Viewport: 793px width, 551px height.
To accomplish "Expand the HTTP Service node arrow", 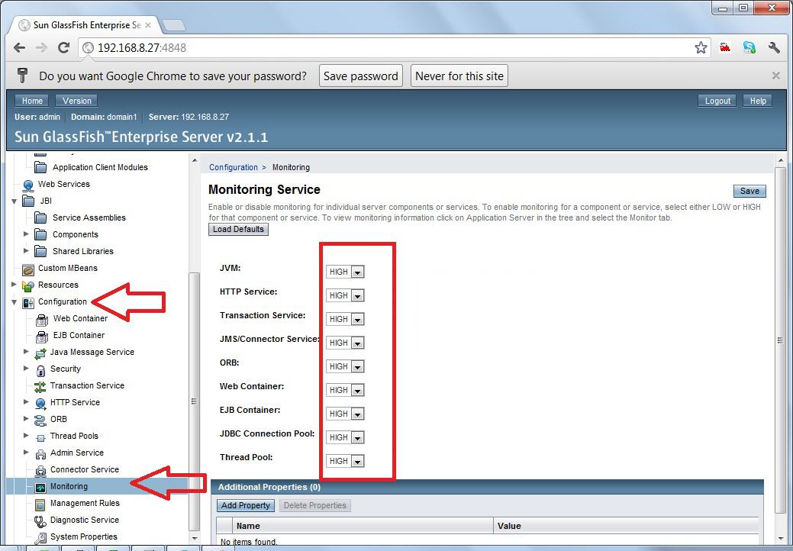I will coord(26,402).
